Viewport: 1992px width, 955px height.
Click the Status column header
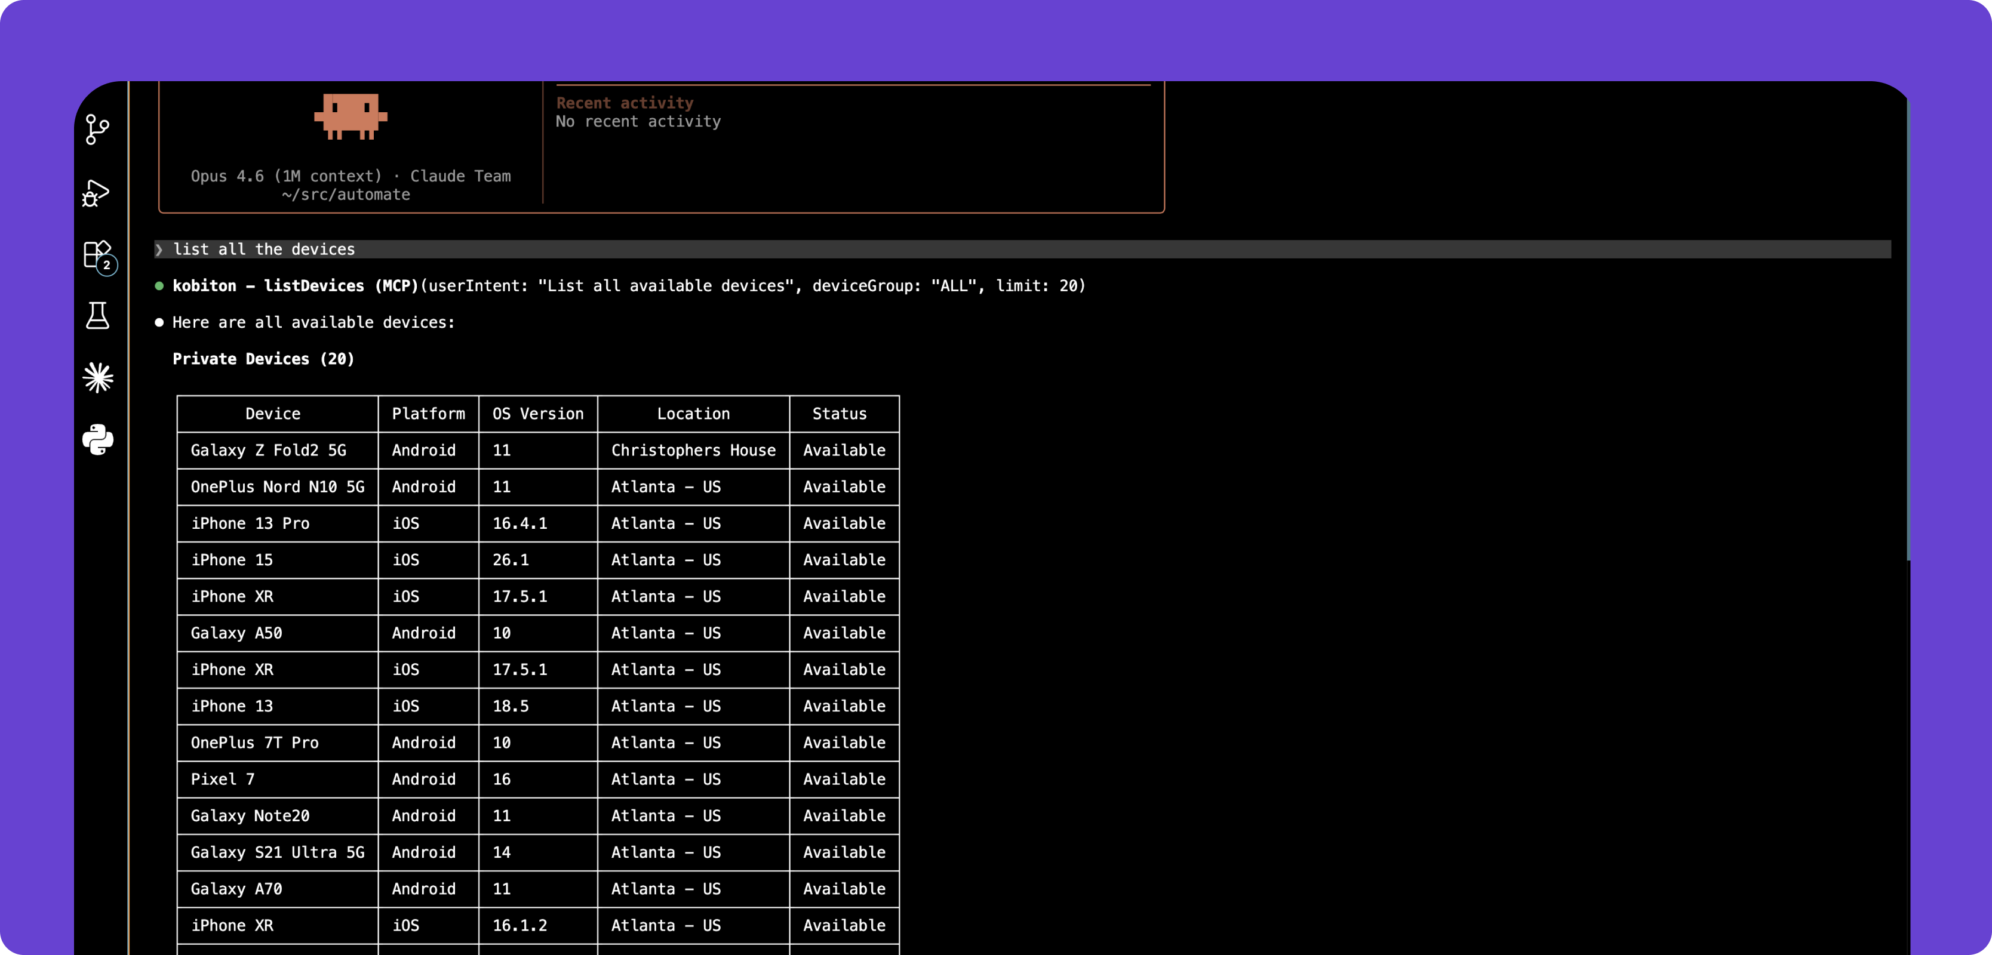click(x=839, y=414)
